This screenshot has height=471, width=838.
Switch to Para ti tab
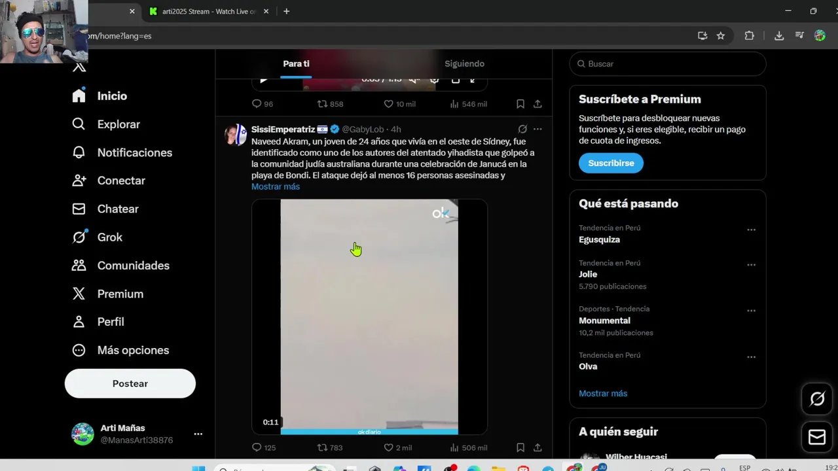pos(296,63)
